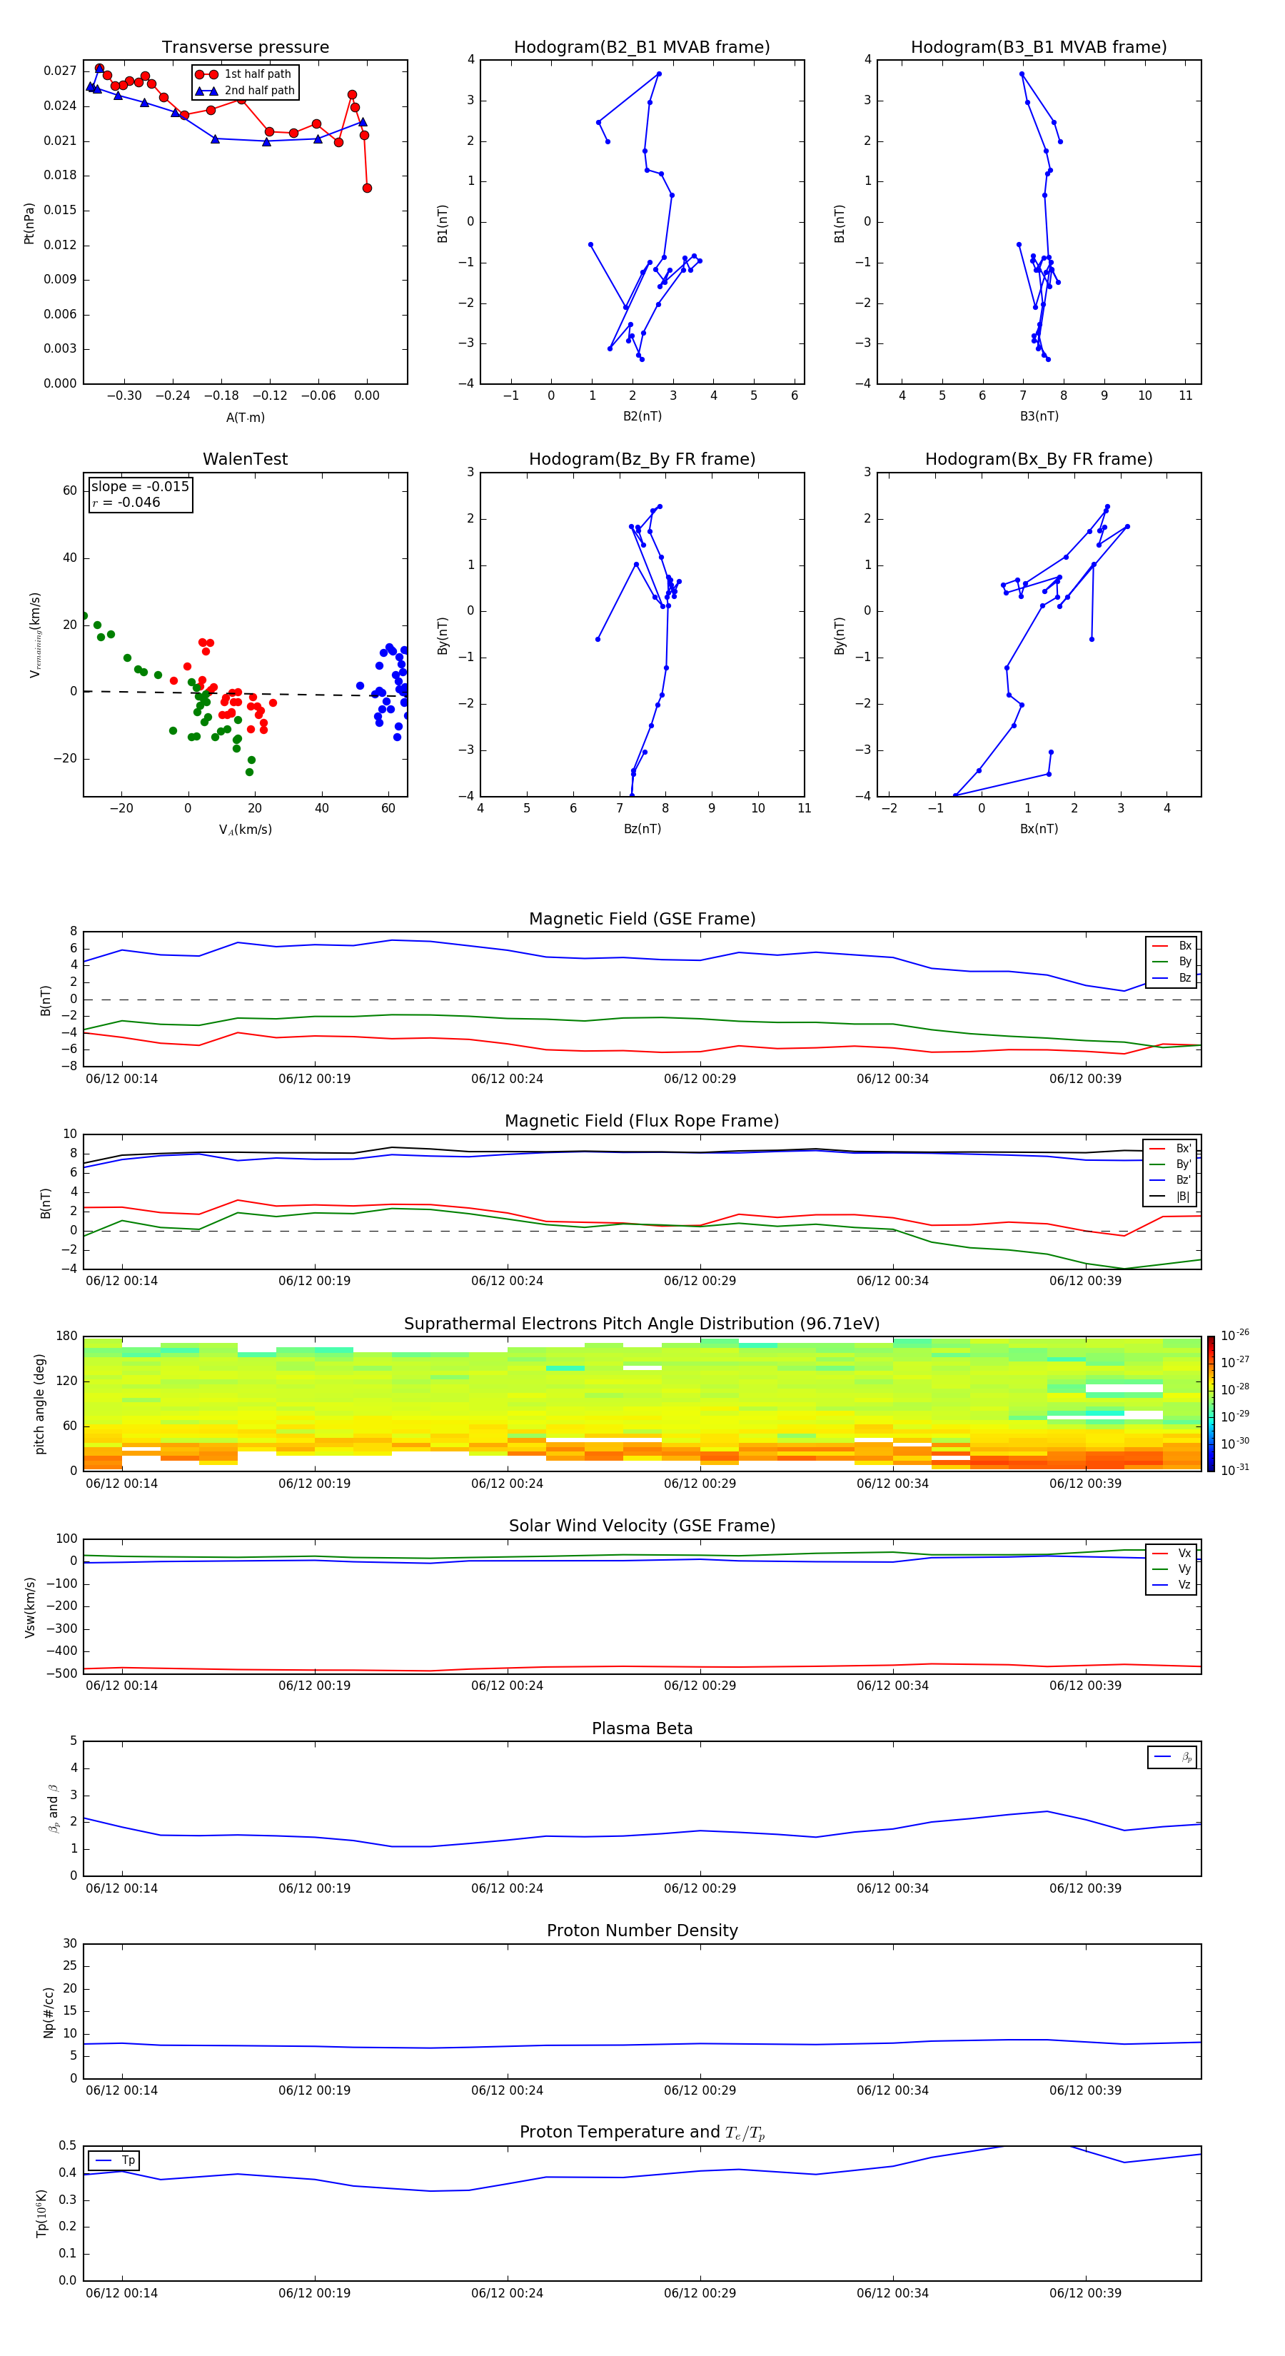Click the 'Magnetic Field (GSE Frame)' title
This screenshot has width=1285, height=2356.
tap(642, 918)
